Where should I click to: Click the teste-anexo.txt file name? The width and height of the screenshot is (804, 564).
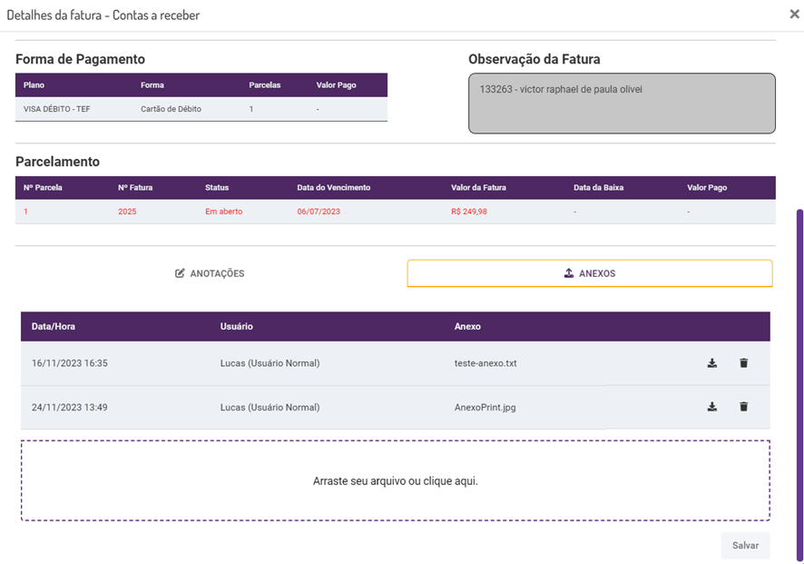click(x=485, y=363)
